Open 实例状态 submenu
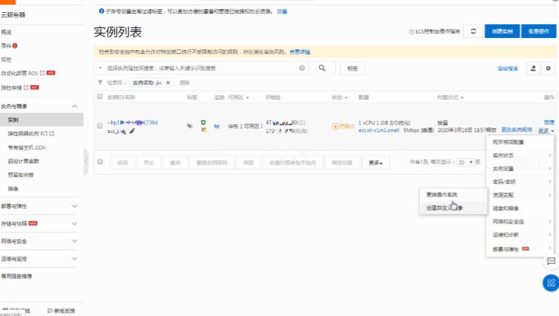 tap(519, 155)
